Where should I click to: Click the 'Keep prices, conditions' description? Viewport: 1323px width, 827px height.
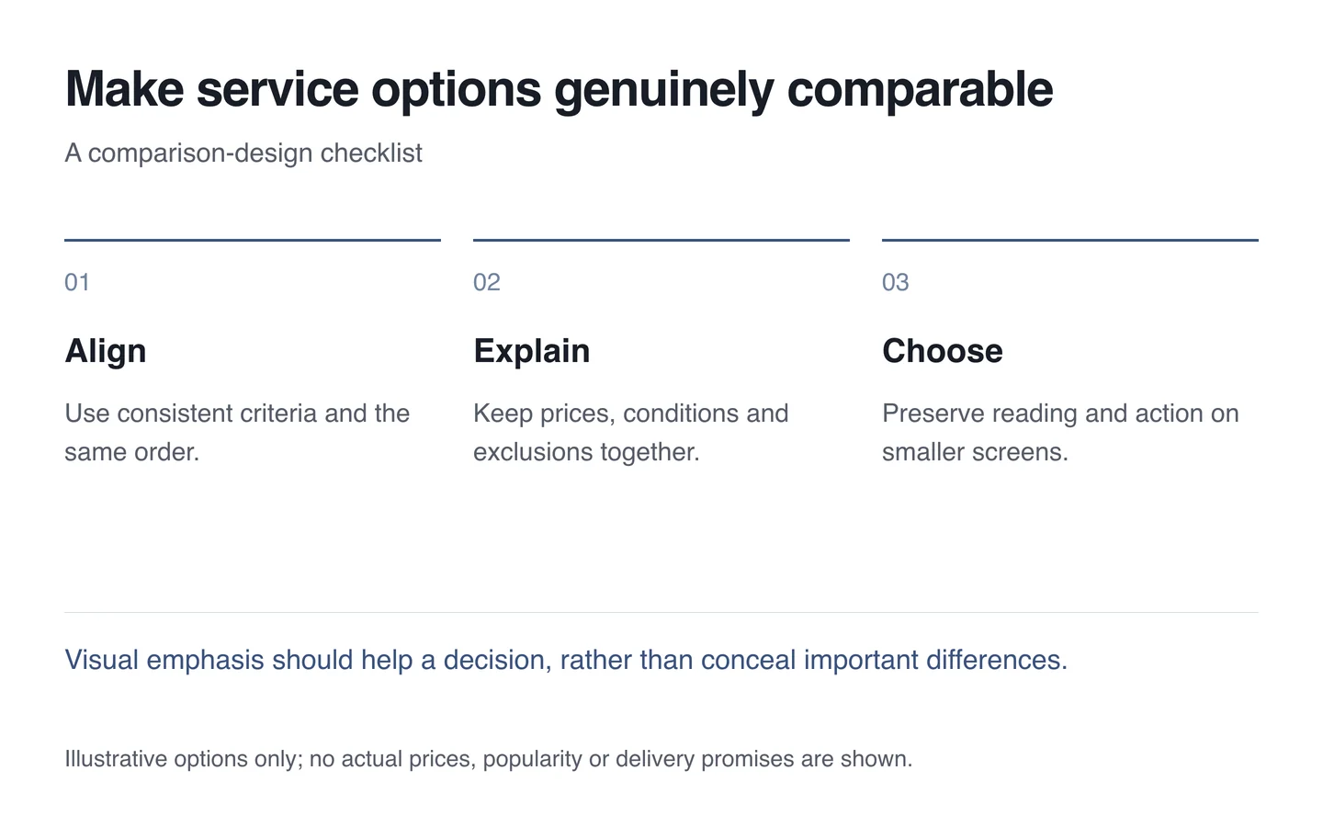click(631, 433)
